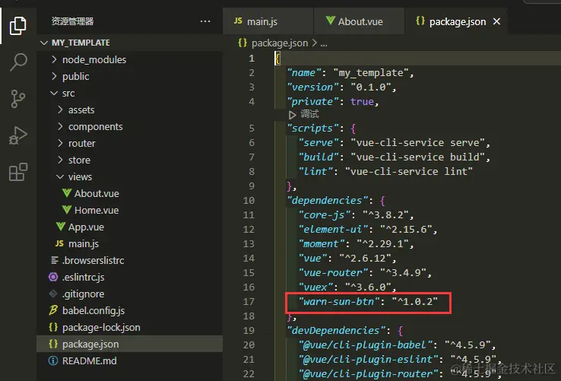Click the "build" script key
Screen dimensions: 561x381
tap(319, 157)
